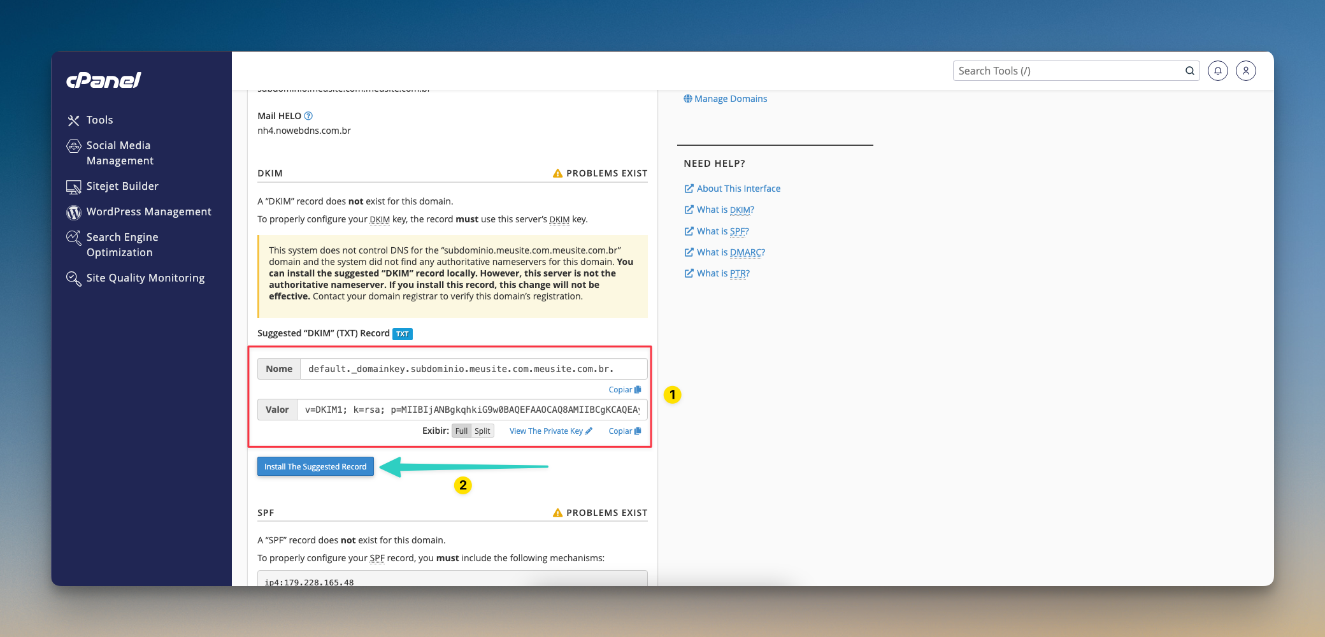1325x637 pixels.
Task: Open Site Quality Monitoring
Action: coord(145,278)
